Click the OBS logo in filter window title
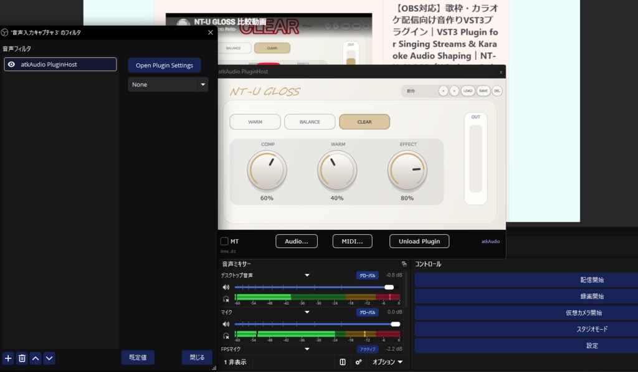Screen dimensions: 638x372 pos(4,32)
